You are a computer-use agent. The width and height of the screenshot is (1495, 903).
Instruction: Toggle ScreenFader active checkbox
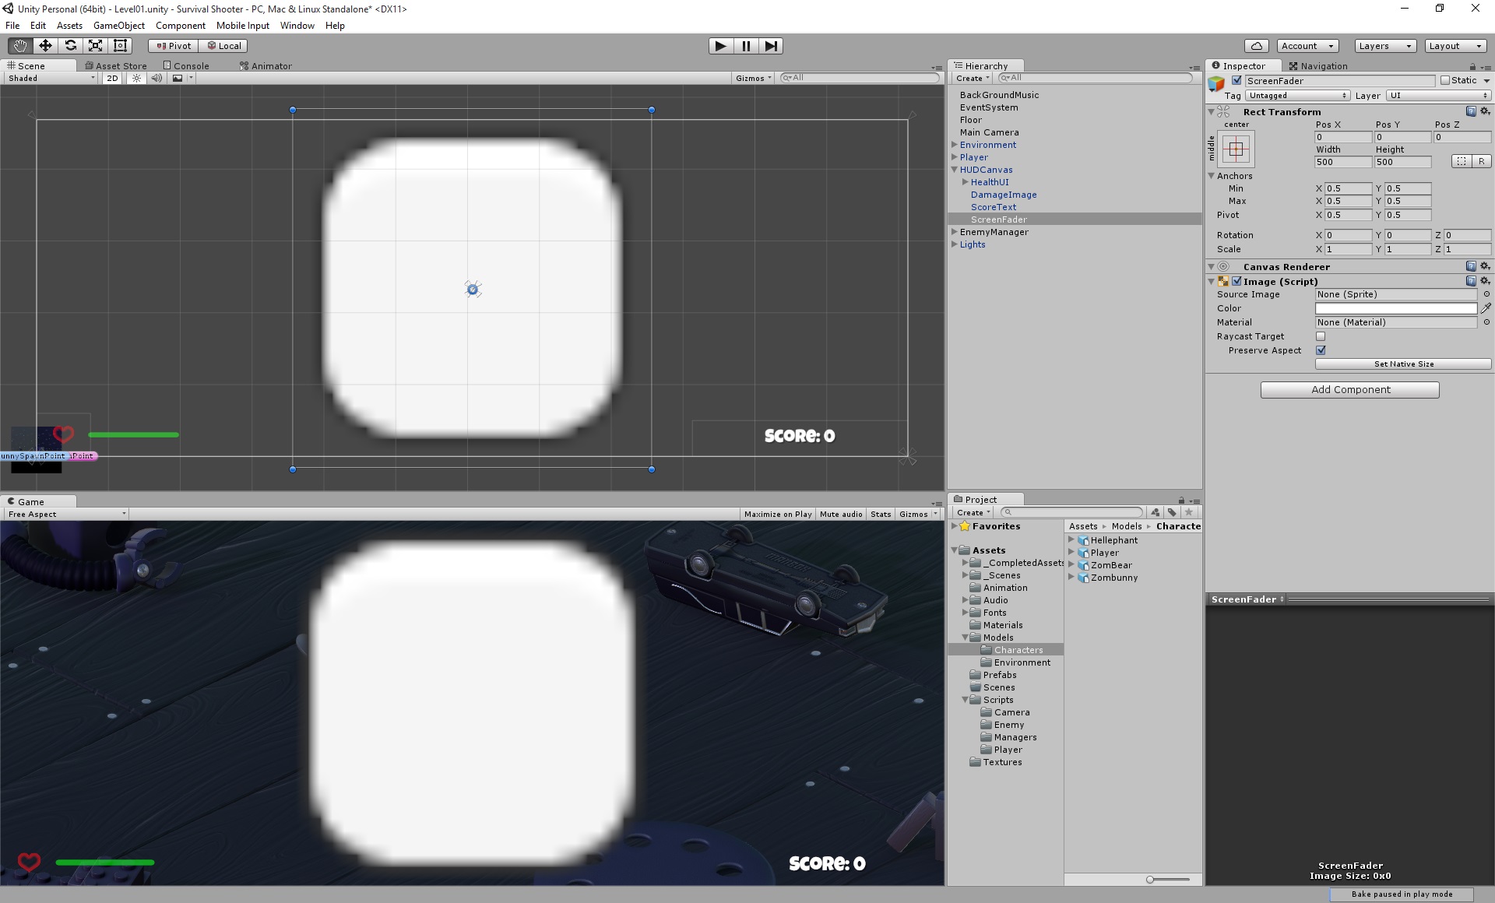1236,80
